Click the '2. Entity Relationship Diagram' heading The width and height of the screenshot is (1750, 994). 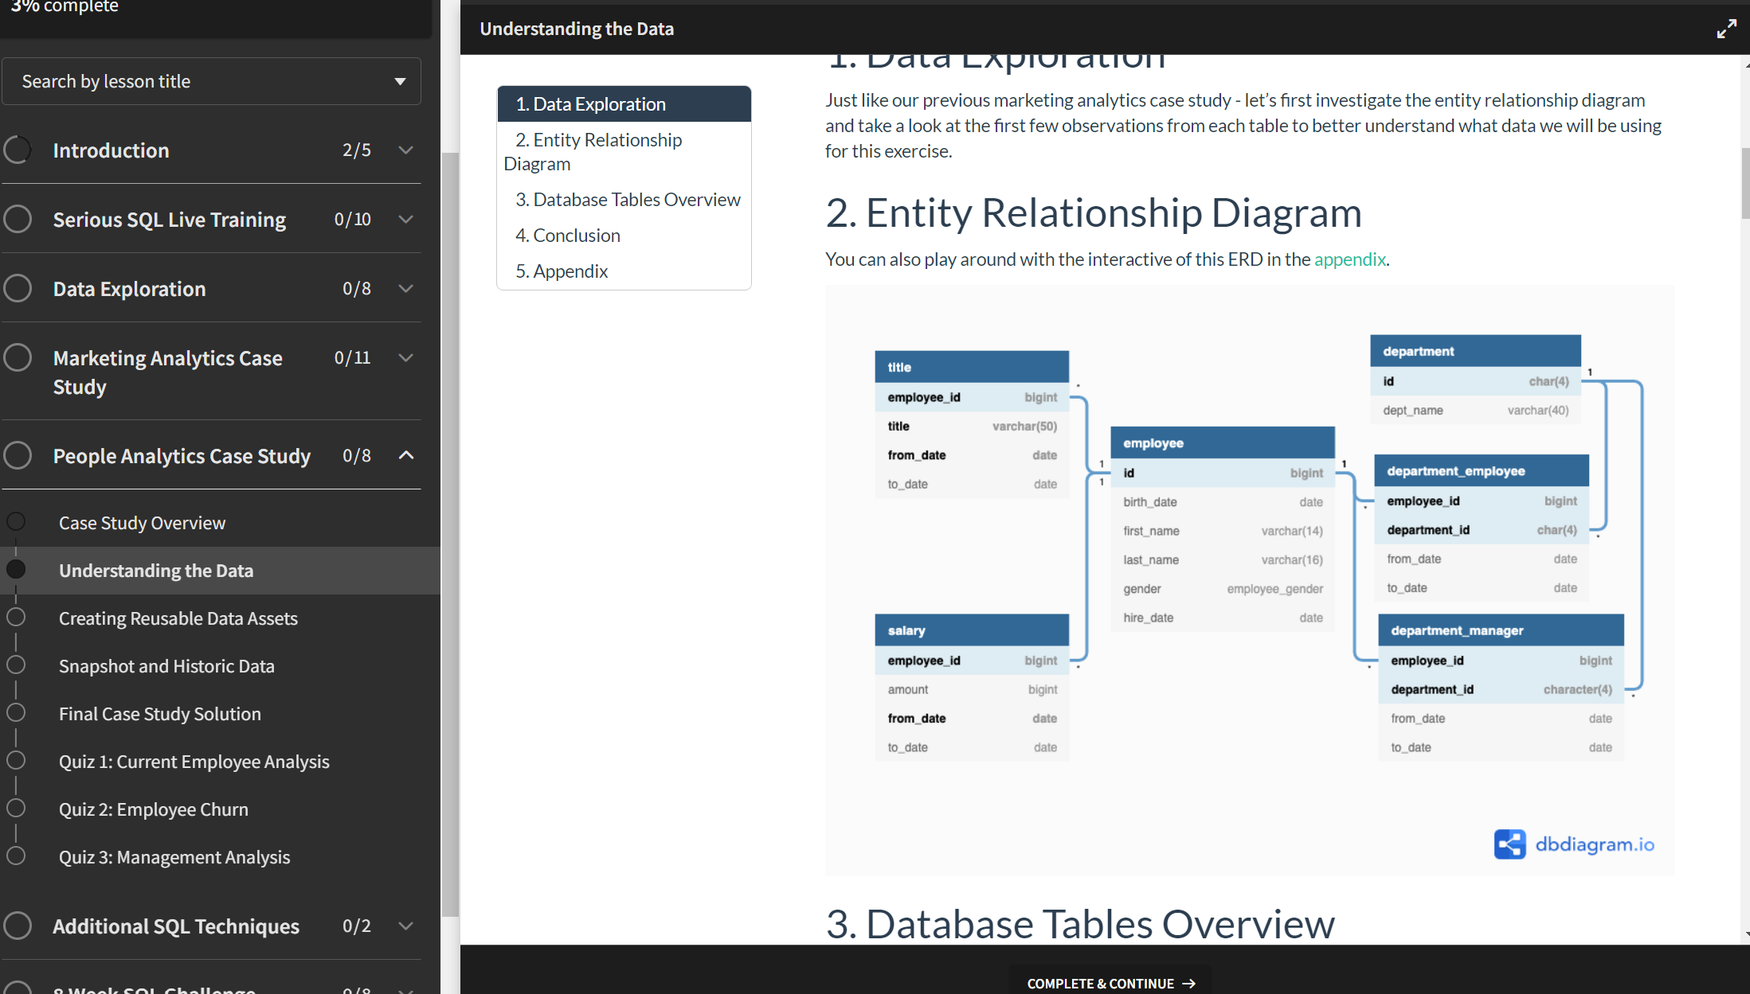pyautogui.click(x=1093, y=213)
